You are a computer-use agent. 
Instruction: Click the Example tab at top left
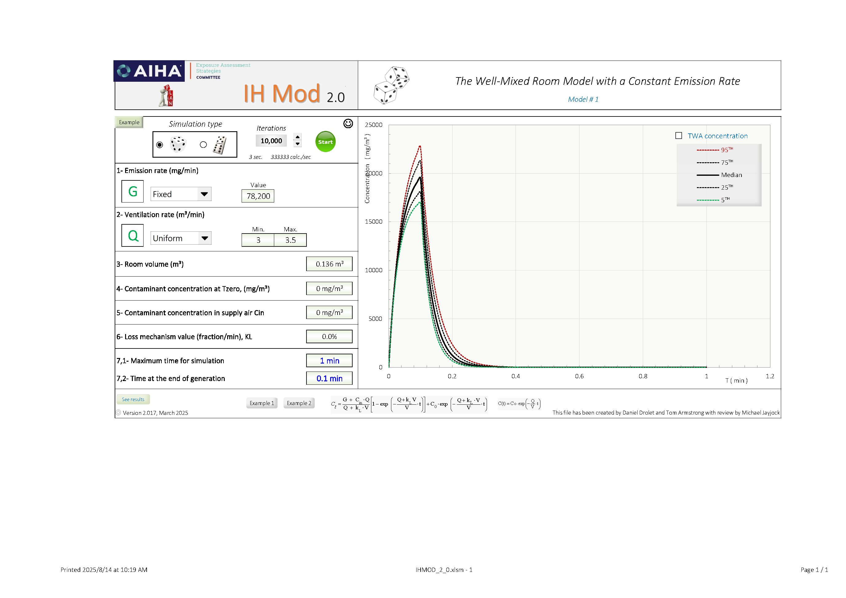[129, 122]
